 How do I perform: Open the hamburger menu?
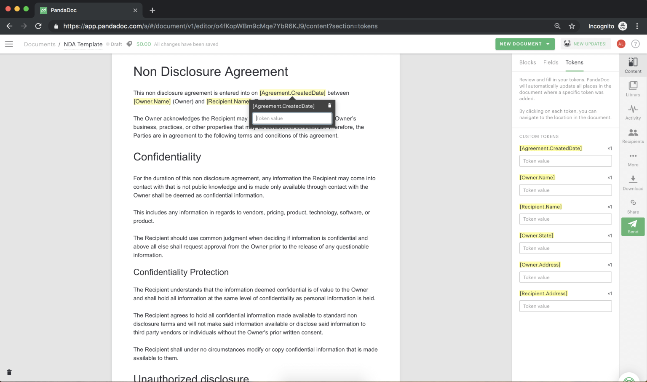pos(9,44)
